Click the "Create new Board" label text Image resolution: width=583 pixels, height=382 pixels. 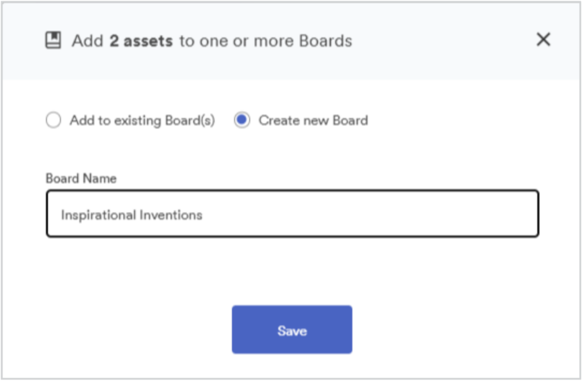(x=313, y=121)
